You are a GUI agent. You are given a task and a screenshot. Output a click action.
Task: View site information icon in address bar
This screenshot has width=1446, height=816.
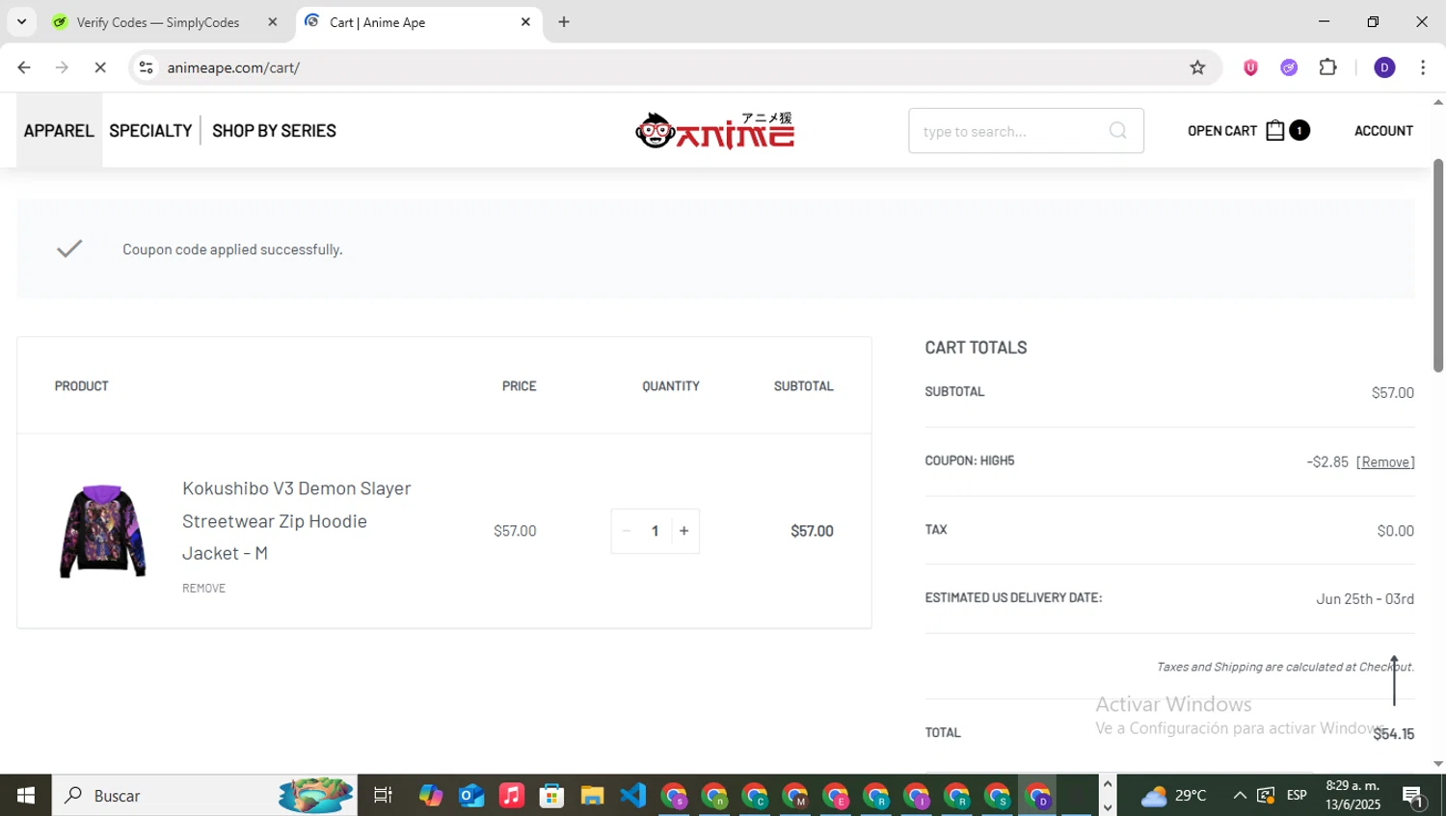pos(146,67)
